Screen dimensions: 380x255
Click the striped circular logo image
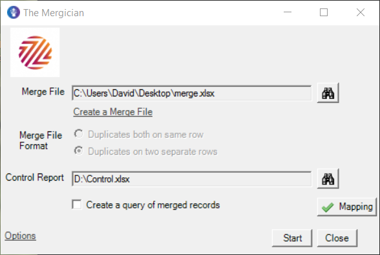pyautogui.click(x=35, y=52)
